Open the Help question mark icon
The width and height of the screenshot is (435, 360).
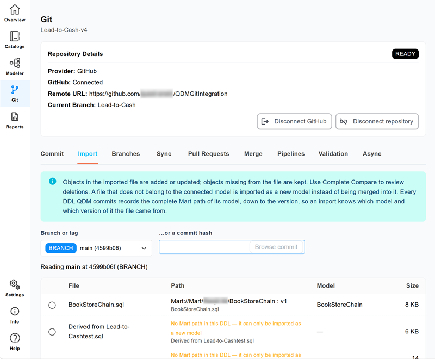pos(15,338)
